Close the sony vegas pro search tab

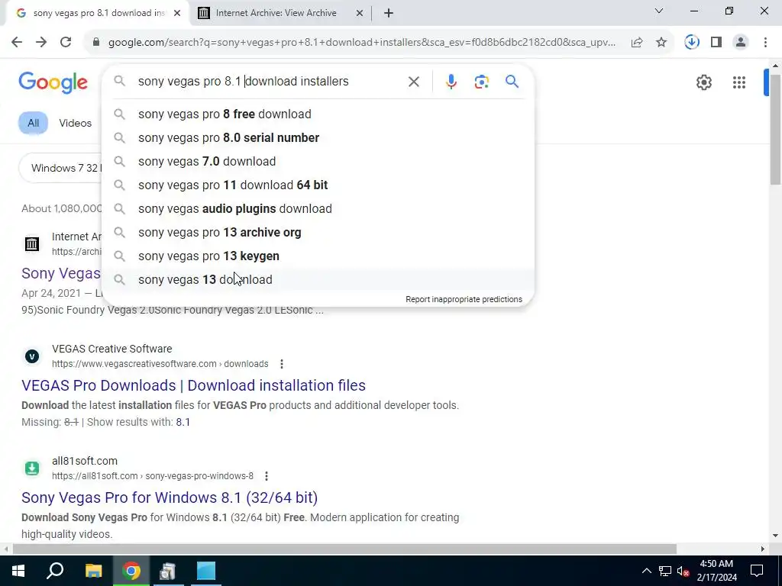177,14
